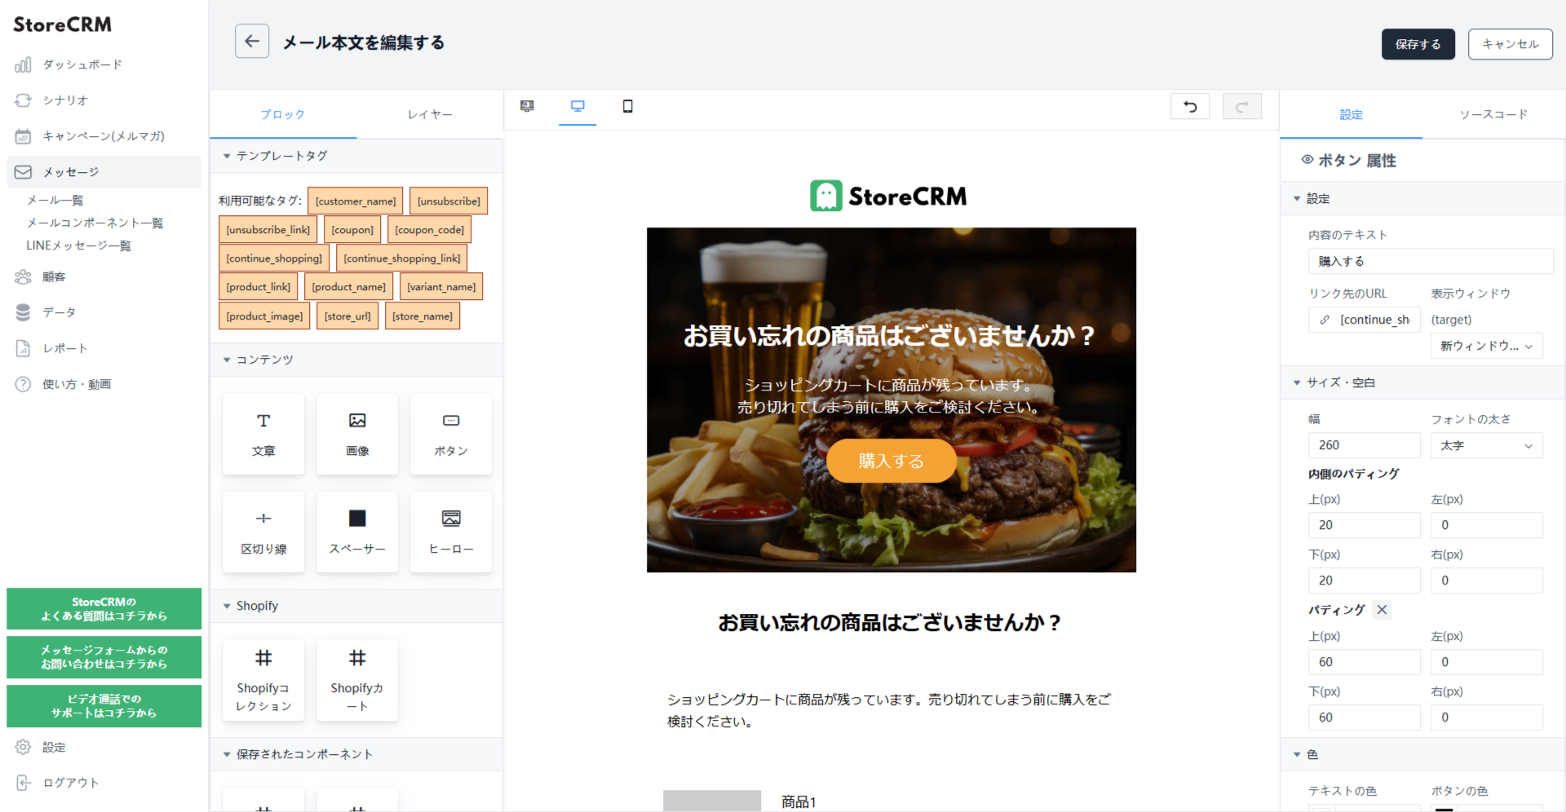
Task: Click the email preview icon in toolbar
Action: (x=527, y=107)
